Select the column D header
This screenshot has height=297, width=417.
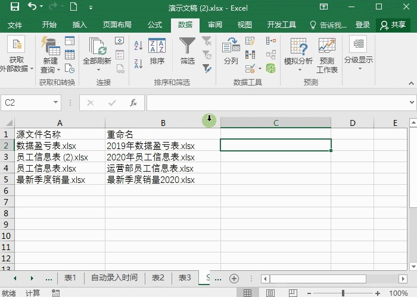click(353, 123)
